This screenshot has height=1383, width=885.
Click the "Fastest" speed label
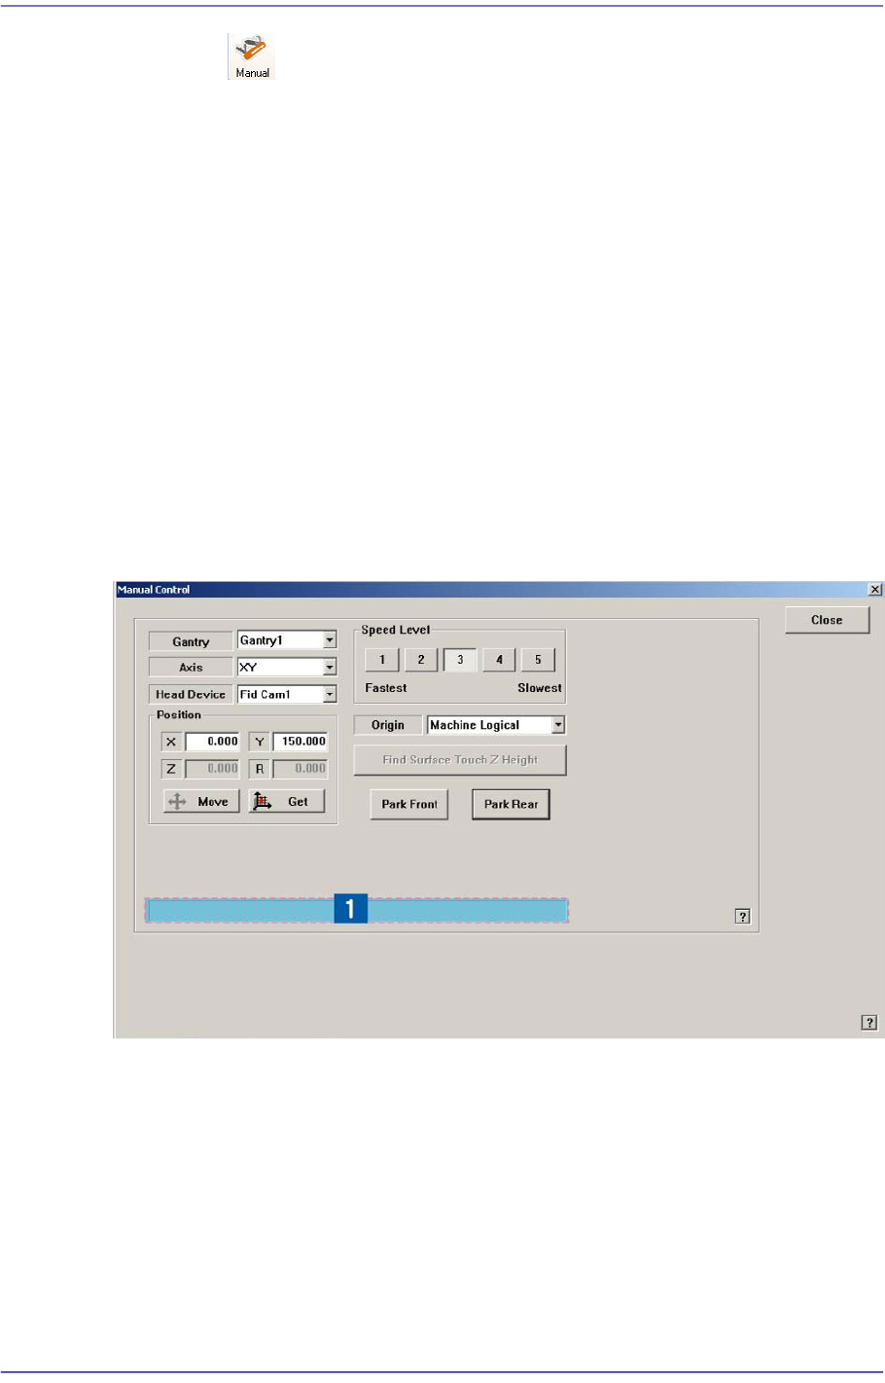pos(386,688)
